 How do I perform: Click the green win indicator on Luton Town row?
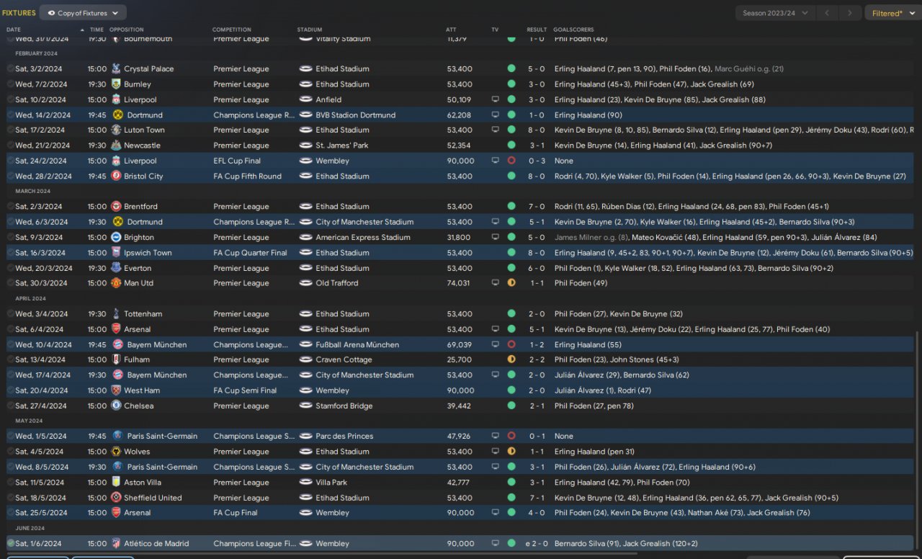point(511,130)
